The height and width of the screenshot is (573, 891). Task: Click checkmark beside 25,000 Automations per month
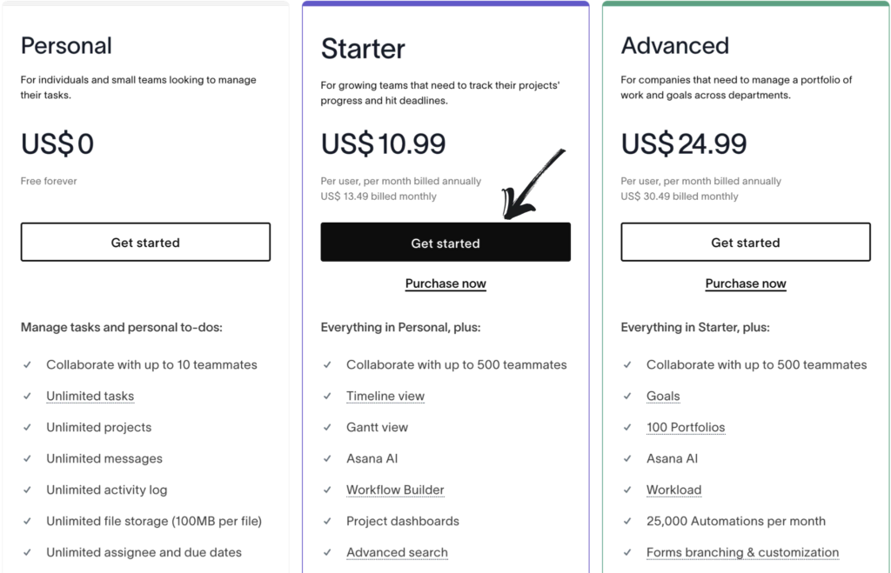628,522
